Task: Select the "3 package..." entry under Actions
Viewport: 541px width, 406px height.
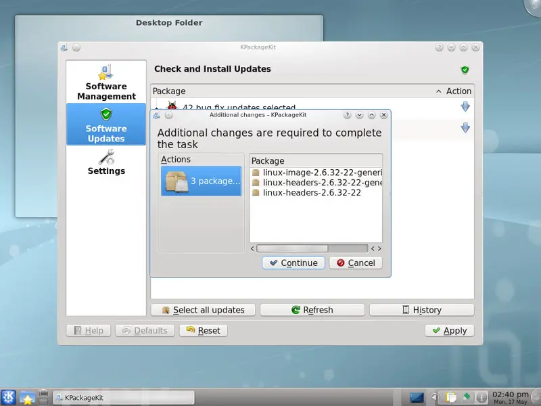Action: coord(201,181)
